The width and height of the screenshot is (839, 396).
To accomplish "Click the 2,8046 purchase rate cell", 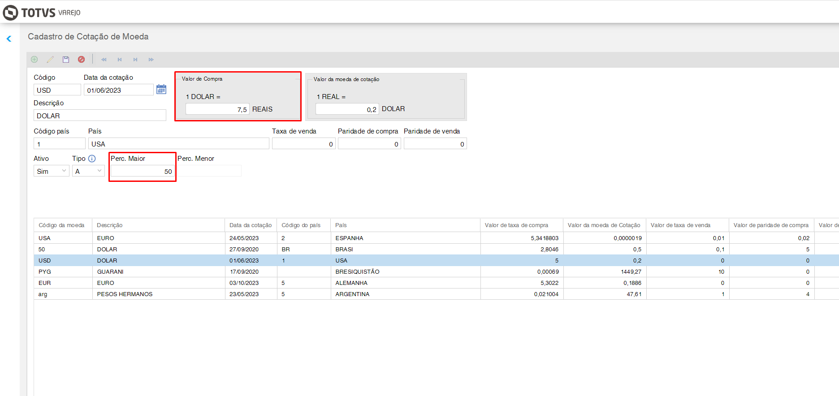I will click(x=522, y=249).
